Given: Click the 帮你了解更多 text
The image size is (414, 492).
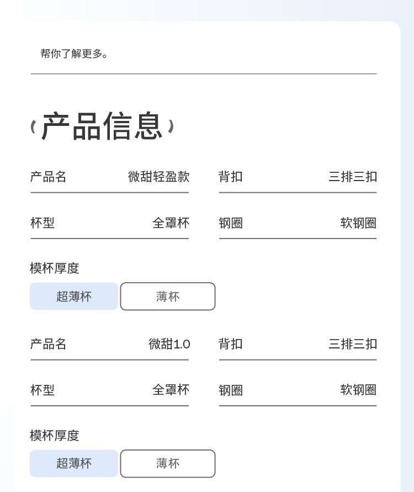Looking at the screenshot, I should tap(75, 54).
